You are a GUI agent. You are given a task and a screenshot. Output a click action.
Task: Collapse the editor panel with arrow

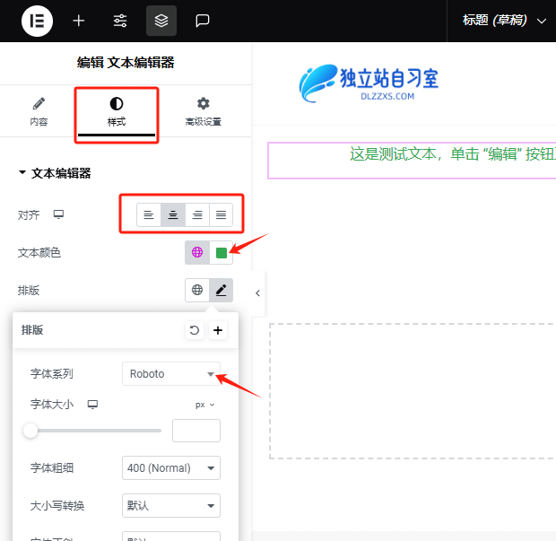[257, 293]
